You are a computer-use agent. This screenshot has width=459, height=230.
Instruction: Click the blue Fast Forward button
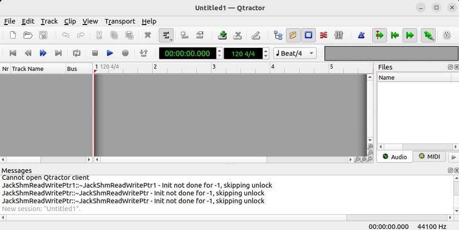43,53
